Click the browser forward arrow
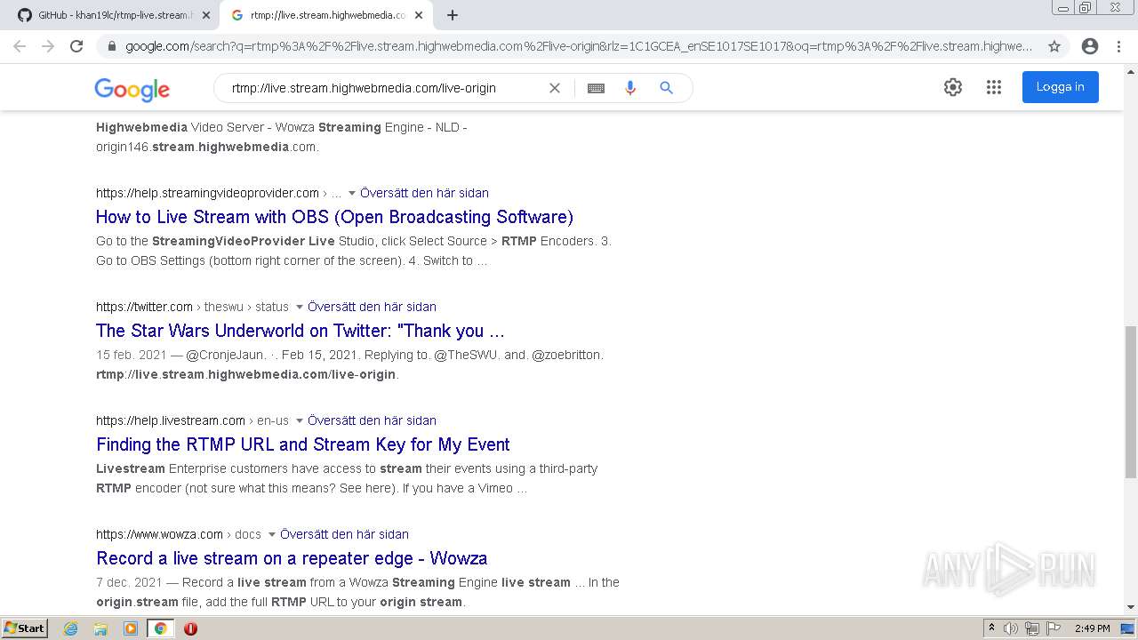This screenshot has width=1138, height=640. click(48, 46)
